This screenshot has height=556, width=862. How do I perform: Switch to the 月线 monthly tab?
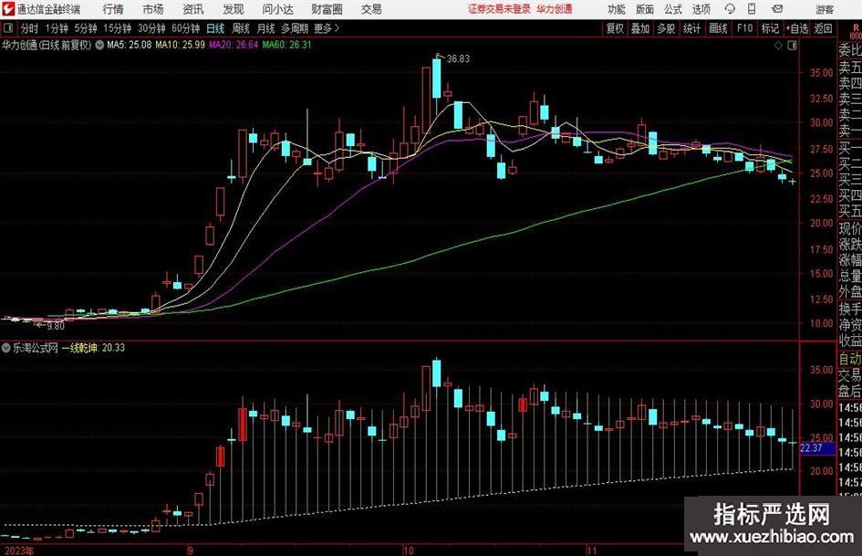coord(266,28)
